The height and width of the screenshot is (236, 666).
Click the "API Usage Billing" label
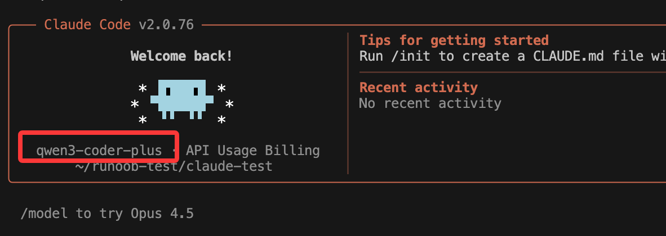pos(253,151)
